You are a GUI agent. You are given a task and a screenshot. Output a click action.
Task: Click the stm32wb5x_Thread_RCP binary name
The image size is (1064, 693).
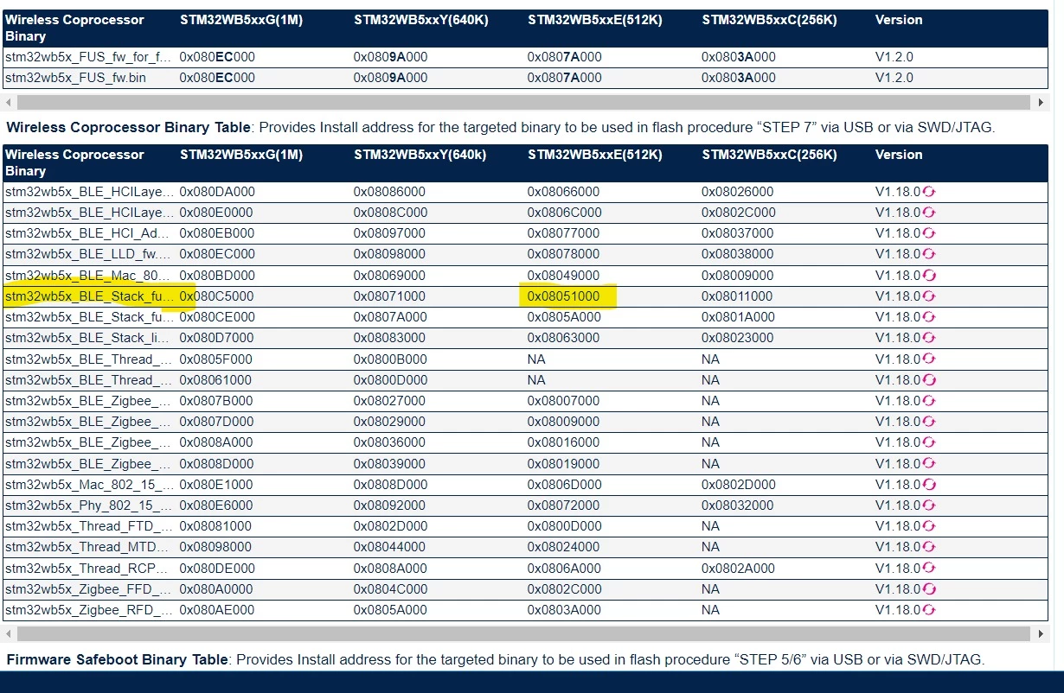coord(89,569)
